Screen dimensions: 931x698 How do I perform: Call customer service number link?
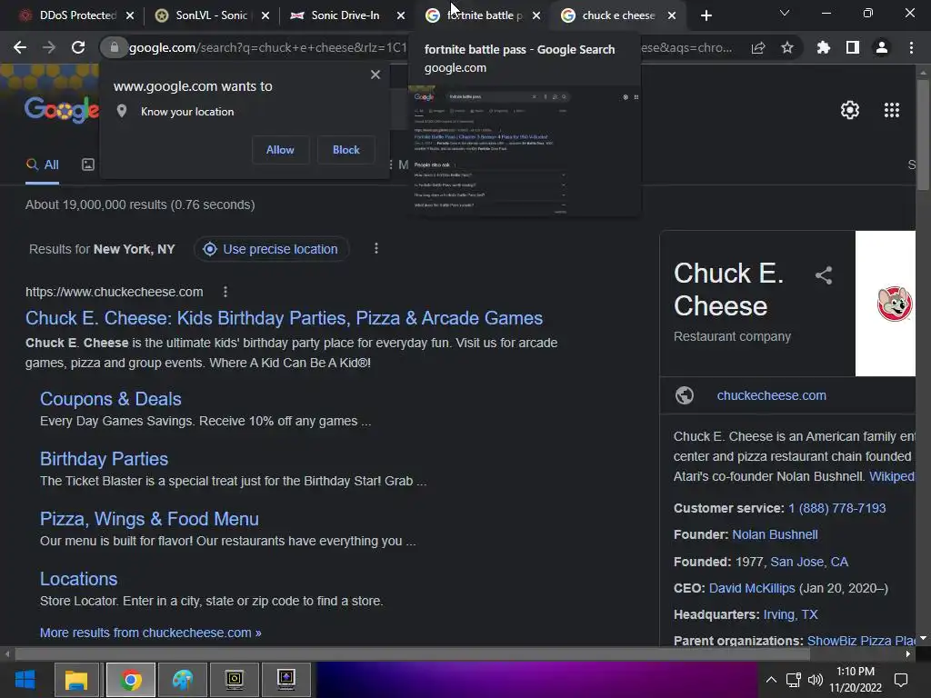click(836, 508)
